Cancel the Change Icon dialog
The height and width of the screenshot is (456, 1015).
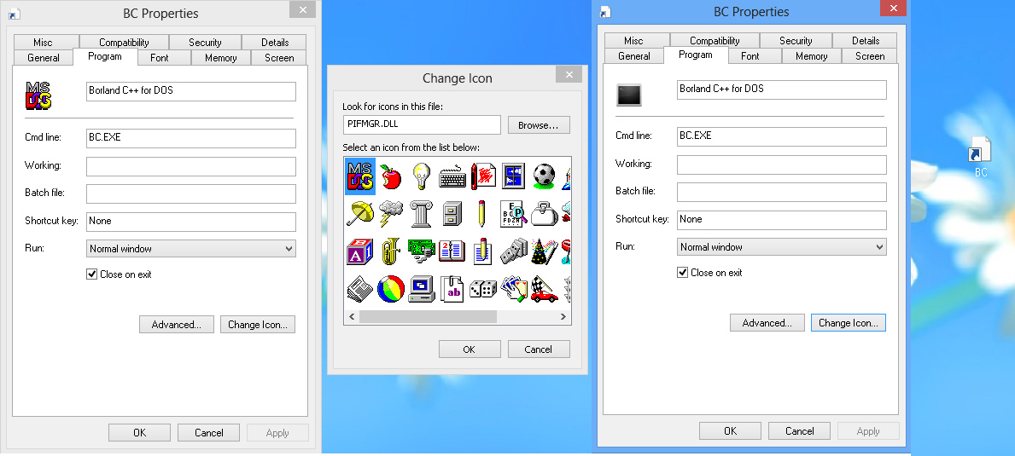click(x=539, y=349)
